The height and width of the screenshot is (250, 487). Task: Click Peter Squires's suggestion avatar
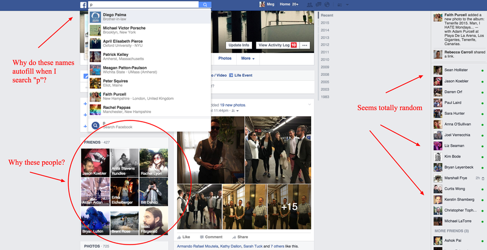(96, 83)
